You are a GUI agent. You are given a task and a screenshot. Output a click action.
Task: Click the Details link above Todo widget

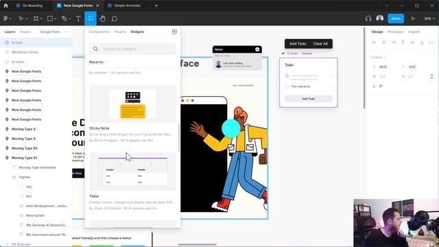pyautogui.click(x=307, y=54)
